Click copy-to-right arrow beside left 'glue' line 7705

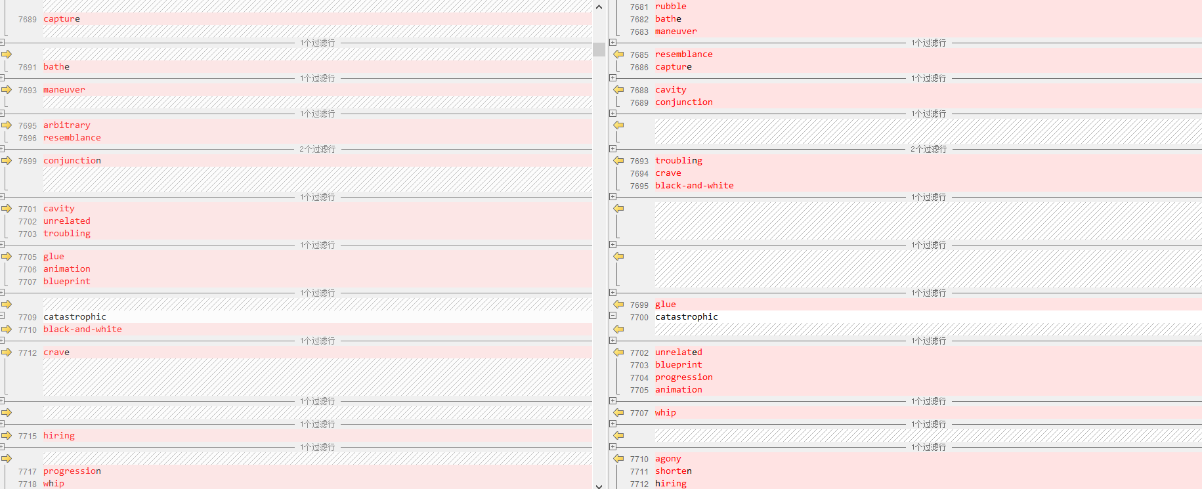point(7,257)
